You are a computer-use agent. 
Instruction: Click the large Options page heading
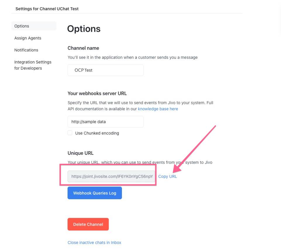[84, 29]
